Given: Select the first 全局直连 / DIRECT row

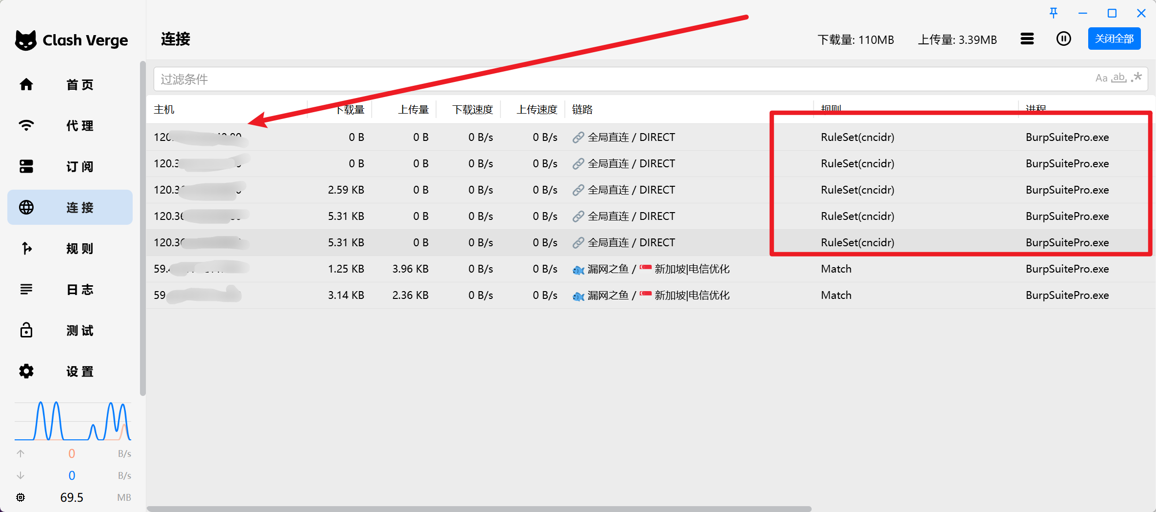Looking at the screenshot, I should (651, 137).
